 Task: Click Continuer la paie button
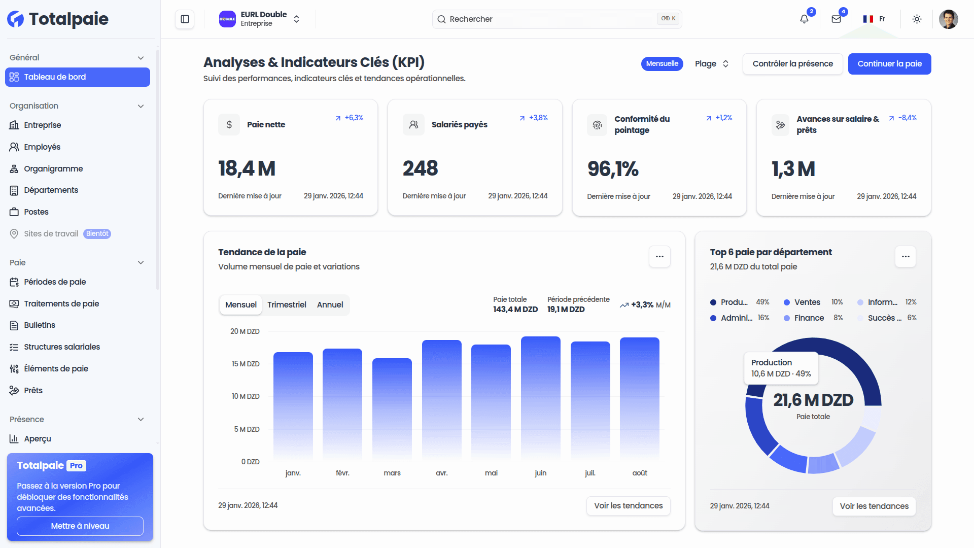(x=889, y=64)
